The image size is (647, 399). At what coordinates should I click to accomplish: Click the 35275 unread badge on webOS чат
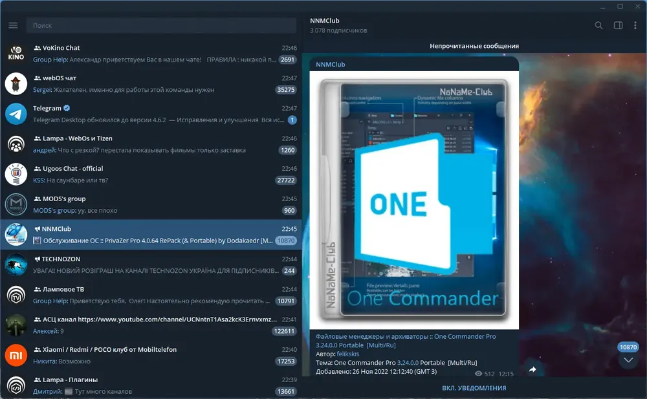285,89
